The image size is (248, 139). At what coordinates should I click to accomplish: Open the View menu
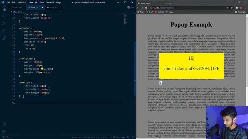pos(31,2)
